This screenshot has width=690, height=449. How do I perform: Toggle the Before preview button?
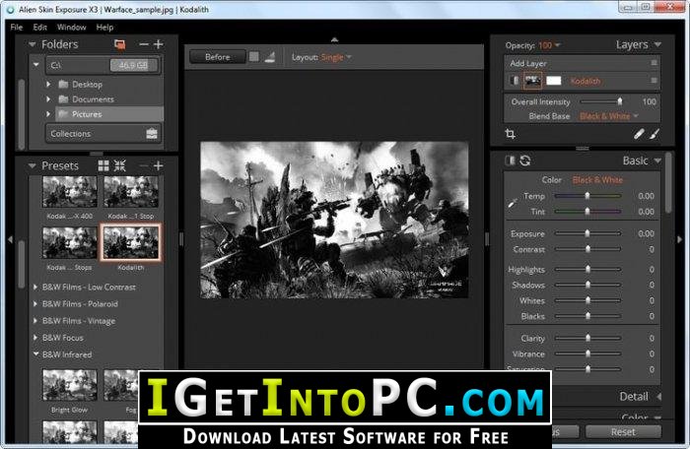(x=218, y=57)
